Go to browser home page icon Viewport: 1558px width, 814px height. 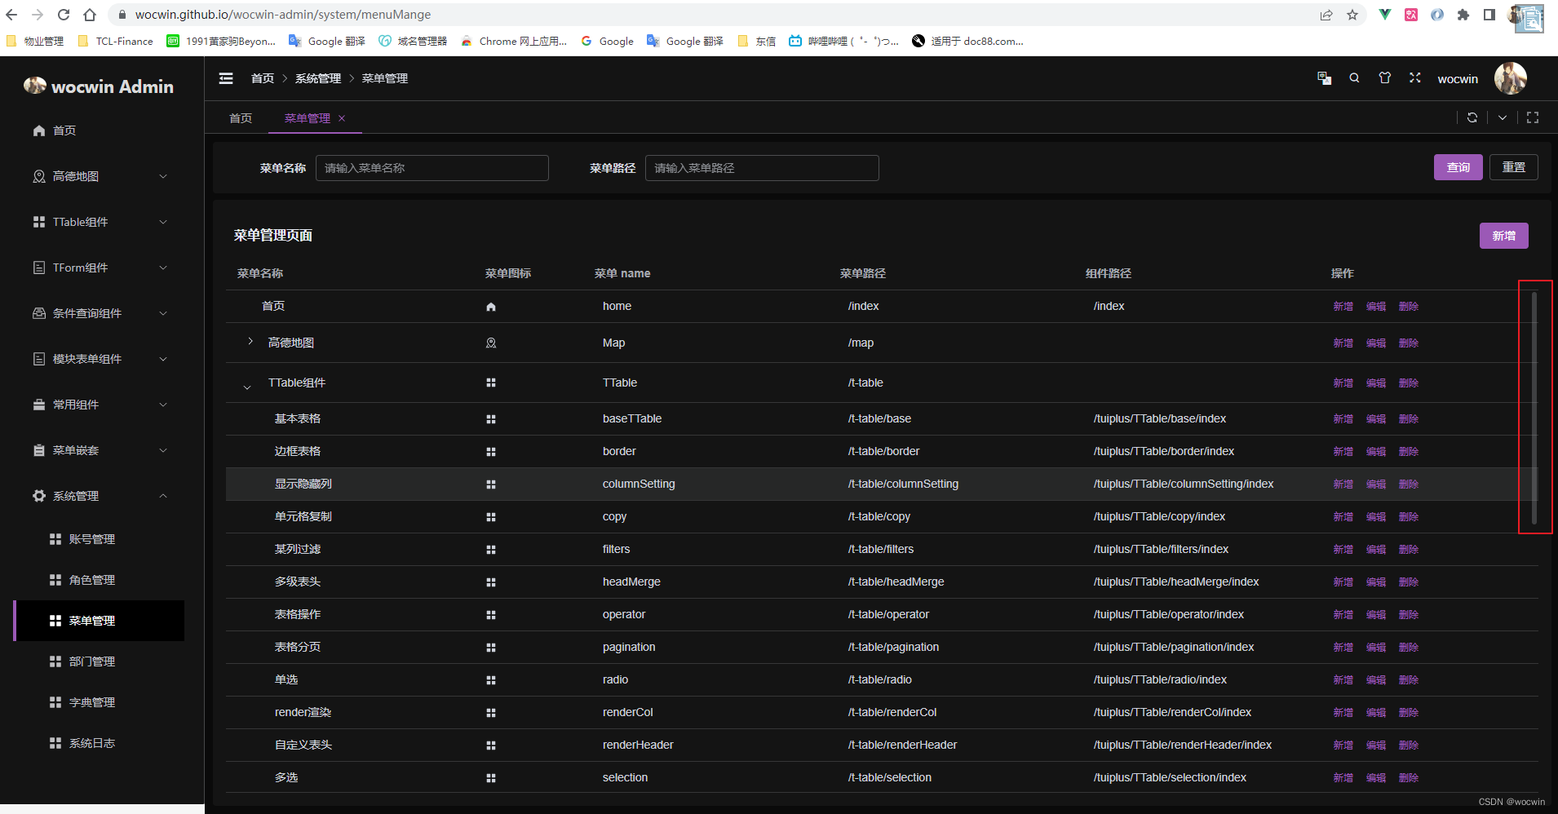click(90, 15)
